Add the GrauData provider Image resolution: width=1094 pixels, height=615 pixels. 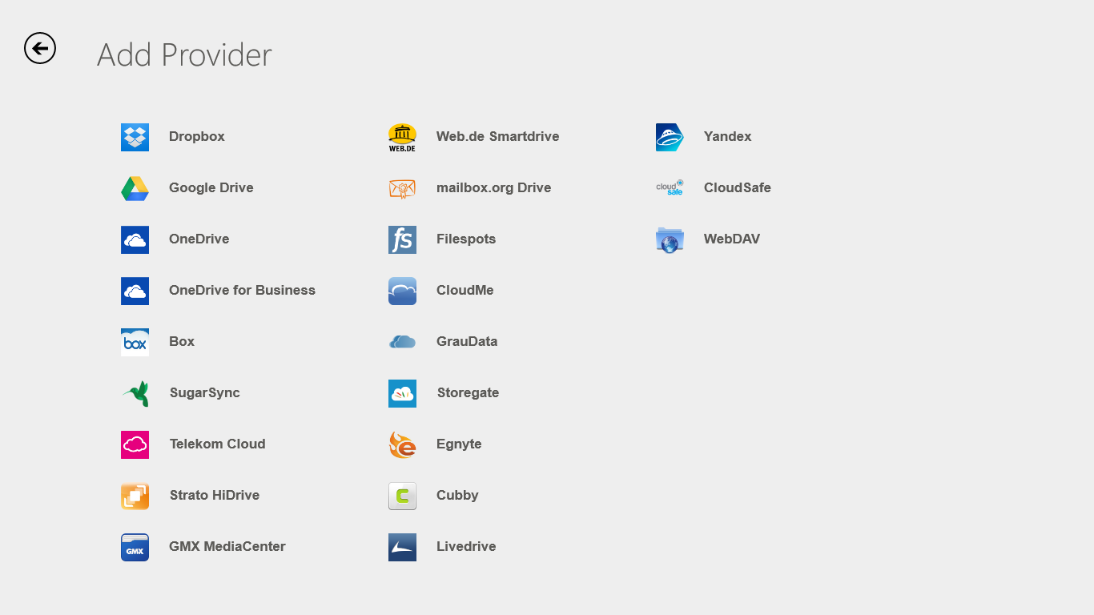(402, 342)
